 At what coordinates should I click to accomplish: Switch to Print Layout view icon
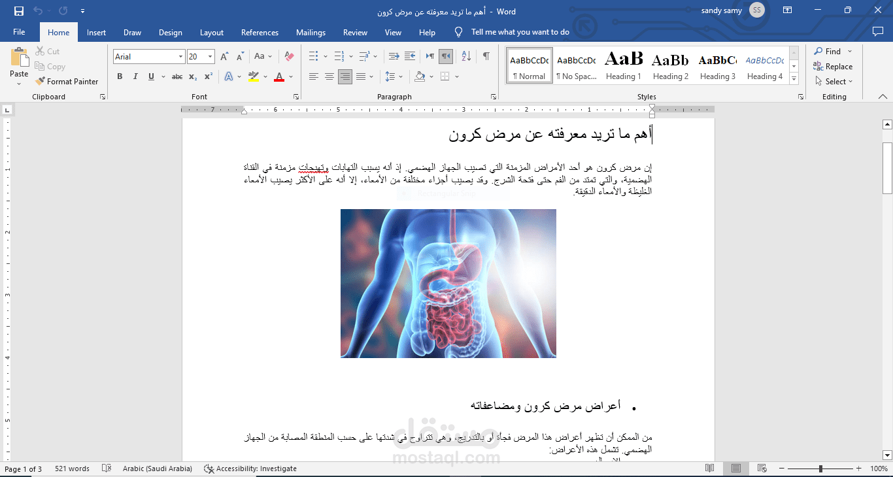[x=736, y=469]
